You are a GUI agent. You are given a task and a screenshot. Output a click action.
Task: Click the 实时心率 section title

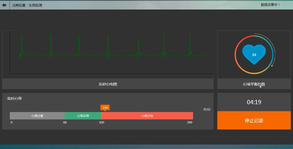tap(14, 99)
